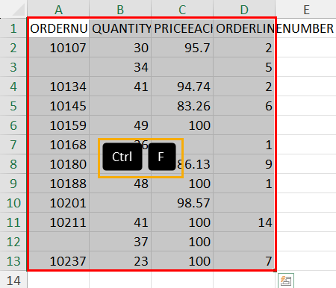
Task: Select row 1 header
Action: [x=13, y=28]
